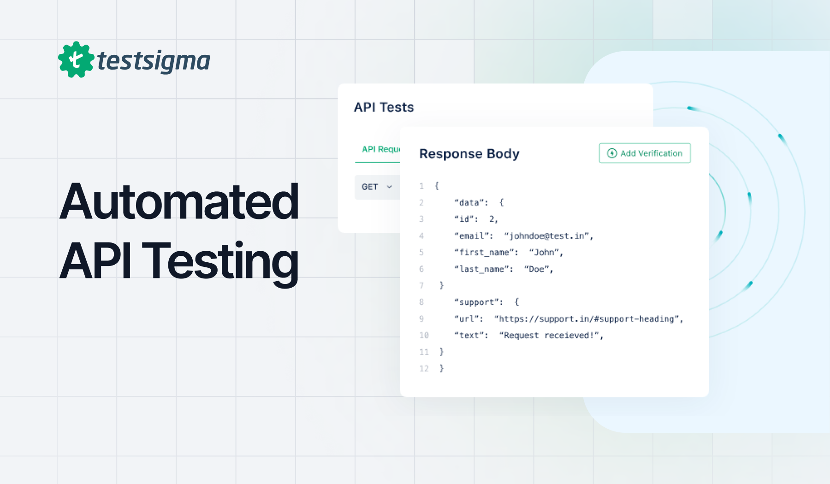Click the Testsigma checkmark logo icon
The image size is (830, 484).
coord(77,60)
